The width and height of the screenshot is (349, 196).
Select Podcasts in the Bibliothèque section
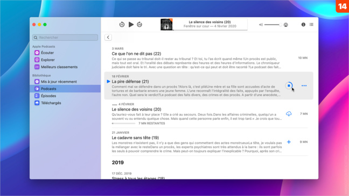pos(65,89)
